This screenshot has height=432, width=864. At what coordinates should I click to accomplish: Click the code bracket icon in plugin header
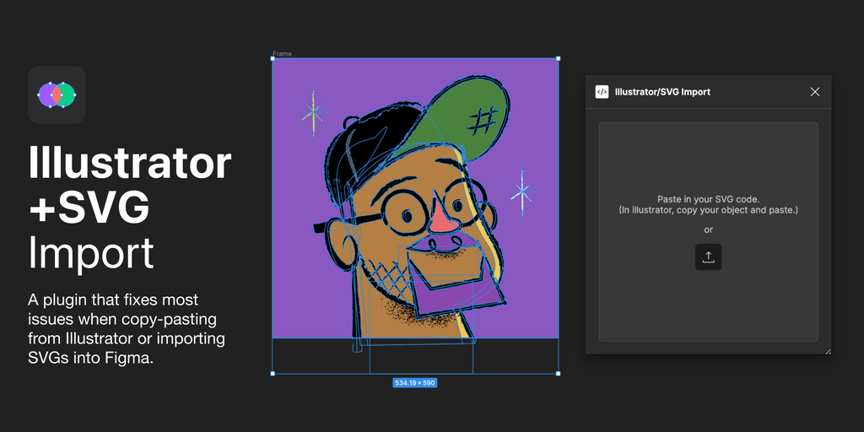(602, 92)
